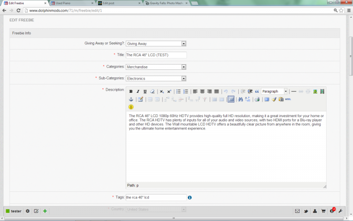Toggle underline formatting
Image resolution: width=353 pixels, height=221 pixels.
click(145, 91)
